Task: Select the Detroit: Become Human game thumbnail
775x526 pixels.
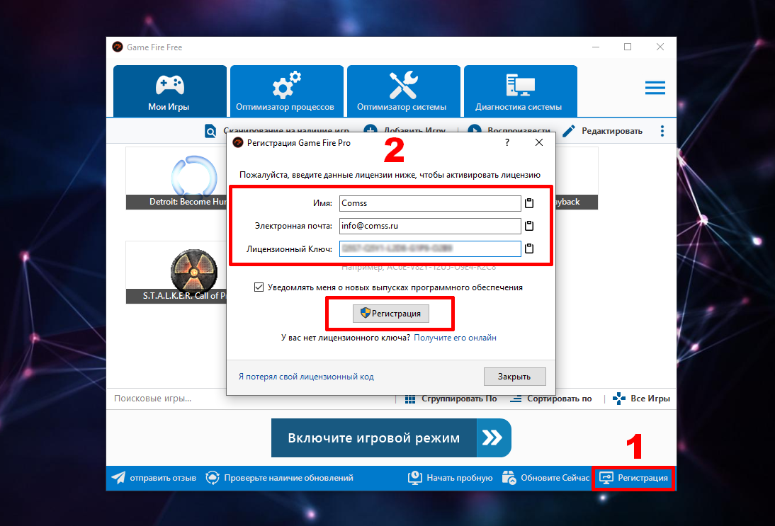Action: point(177,178)
